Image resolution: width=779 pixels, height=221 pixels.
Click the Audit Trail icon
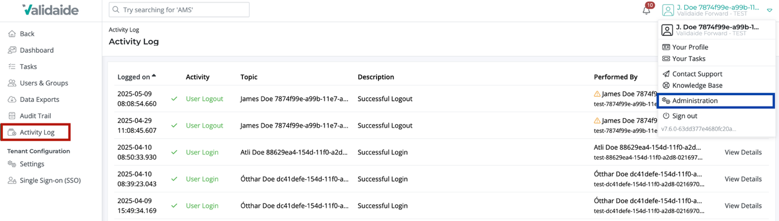coord(12,115)
